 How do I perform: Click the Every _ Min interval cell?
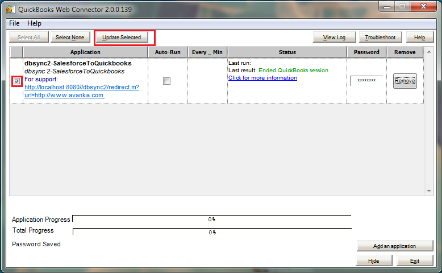207,81
